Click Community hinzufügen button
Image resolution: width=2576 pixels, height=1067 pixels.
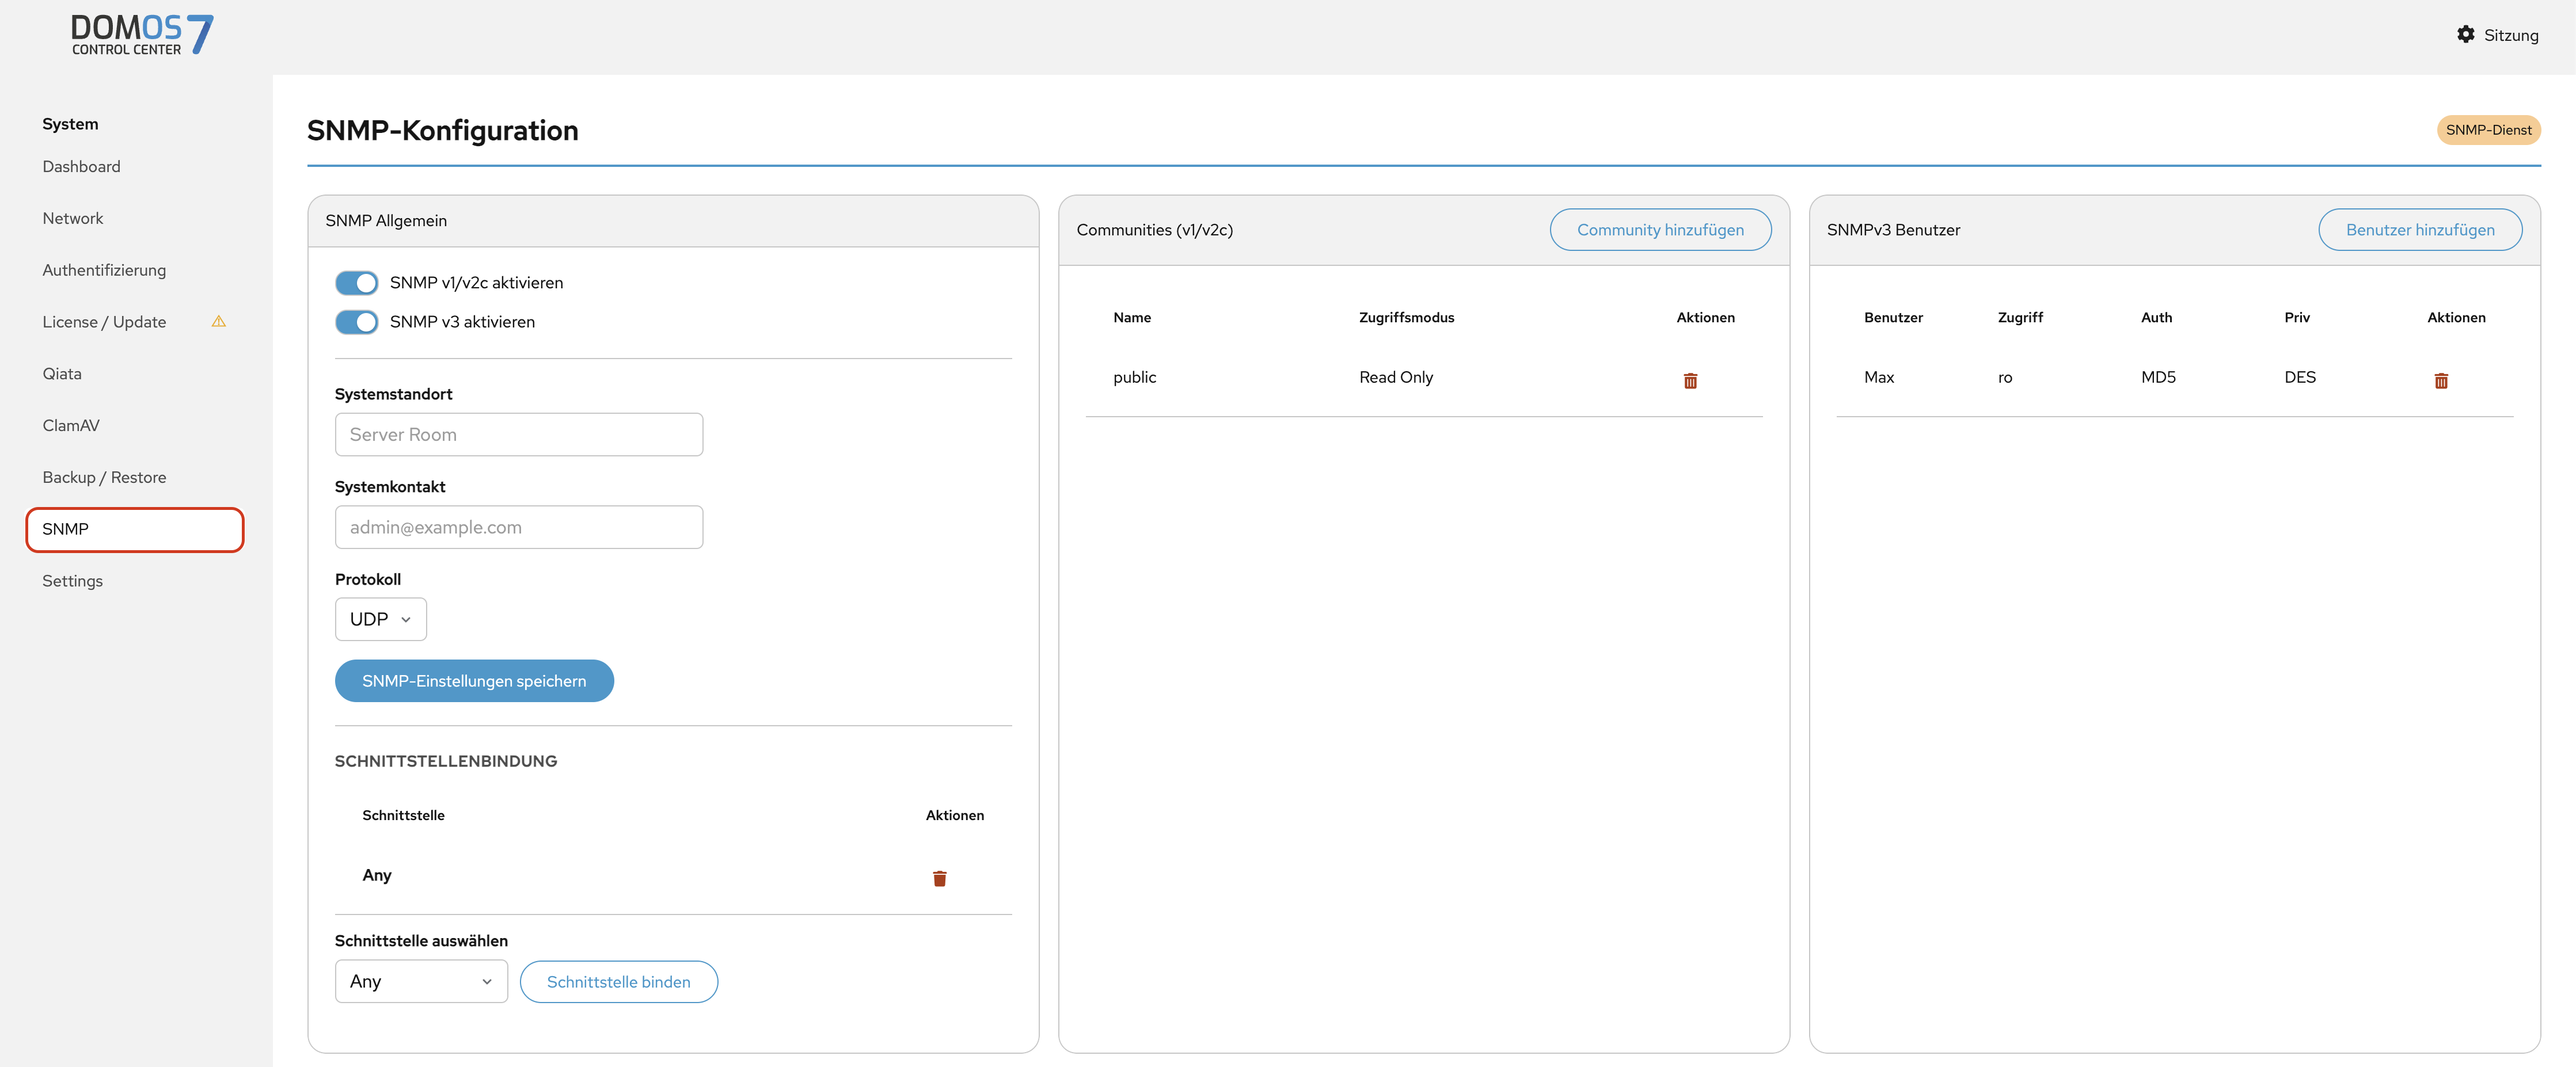click(x=1660, y=230)
